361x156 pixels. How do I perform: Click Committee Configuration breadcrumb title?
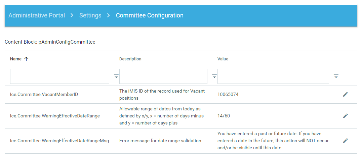(150, 15)
